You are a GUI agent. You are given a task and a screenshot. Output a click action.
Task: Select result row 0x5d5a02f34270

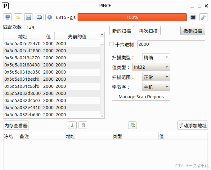click(52, 58)
